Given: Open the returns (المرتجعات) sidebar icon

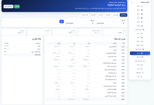Looking at the screenshot, I should pyautogui.click(x=142, y=41).
